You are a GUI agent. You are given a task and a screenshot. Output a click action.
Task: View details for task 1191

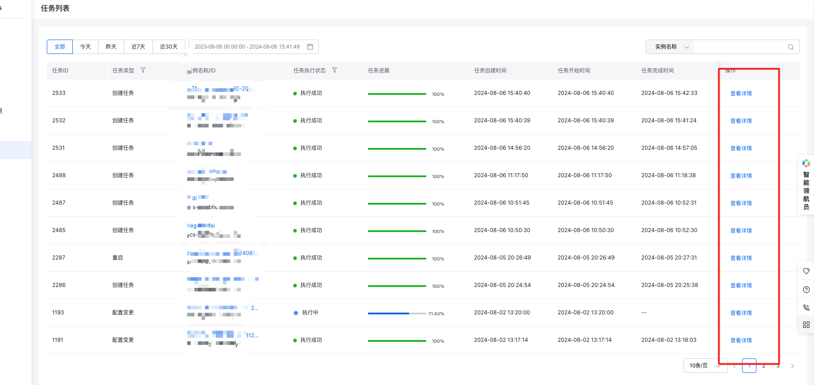click(x=741, y=340)
